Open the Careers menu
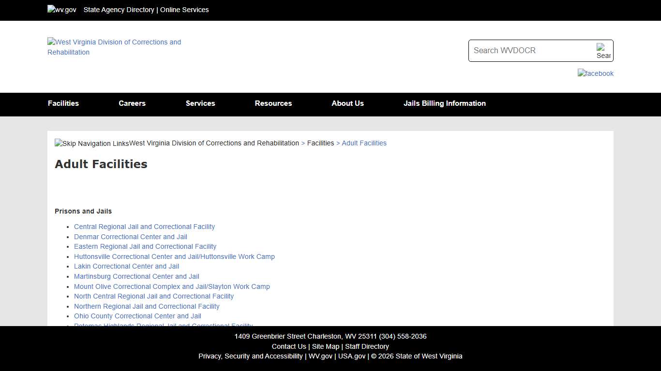Screen dimensions: 661x371 click(x=132, y=103)
